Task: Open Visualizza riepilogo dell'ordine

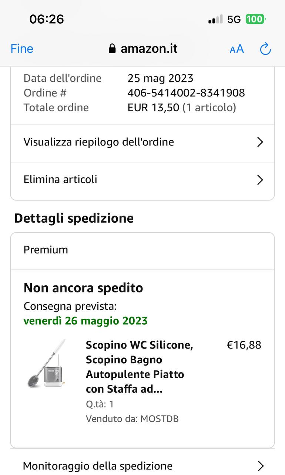Action: click(x=99, y=142)
